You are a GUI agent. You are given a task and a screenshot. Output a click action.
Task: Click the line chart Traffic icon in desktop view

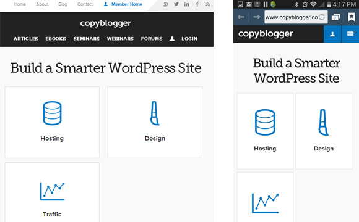(x=52, y=191)
